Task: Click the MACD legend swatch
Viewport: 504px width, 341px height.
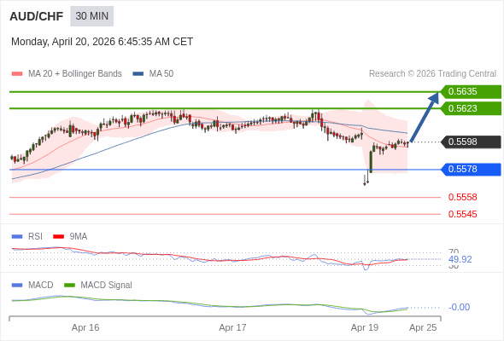Action: tap(17, 286)
